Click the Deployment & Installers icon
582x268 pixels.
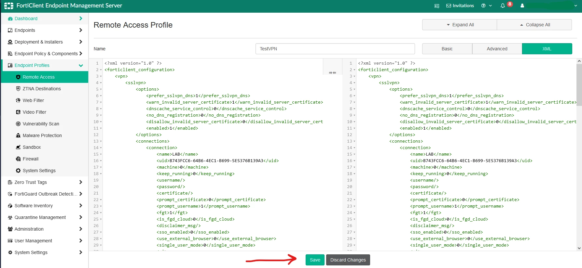click(x=10, y=42)
